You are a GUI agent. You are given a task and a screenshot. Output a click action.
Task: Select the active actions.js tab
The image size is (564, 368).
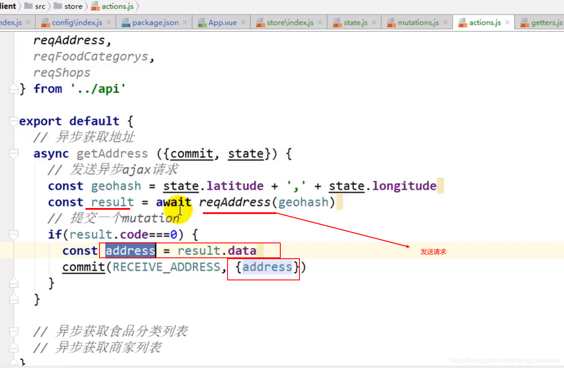pyautogui.click(x=484, y=23)
